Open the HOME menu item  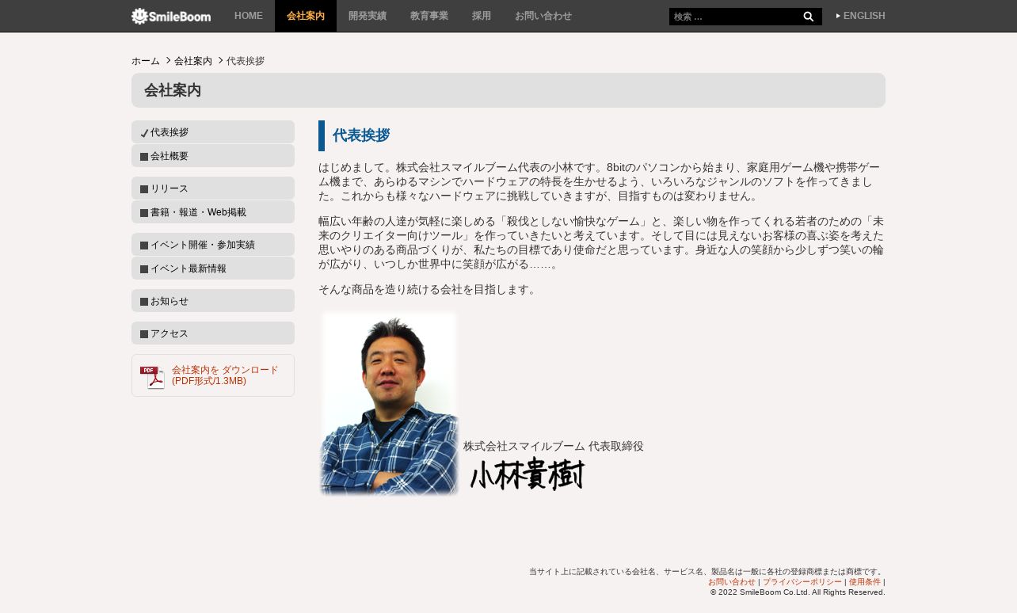click(249, 16)
